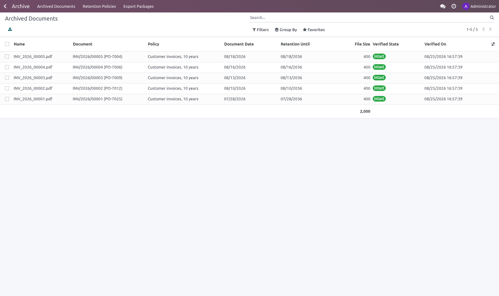This screenshot has width=499, height=296.
Task: Click retention date 08/10/2036
Action: [x=291, y=88]
